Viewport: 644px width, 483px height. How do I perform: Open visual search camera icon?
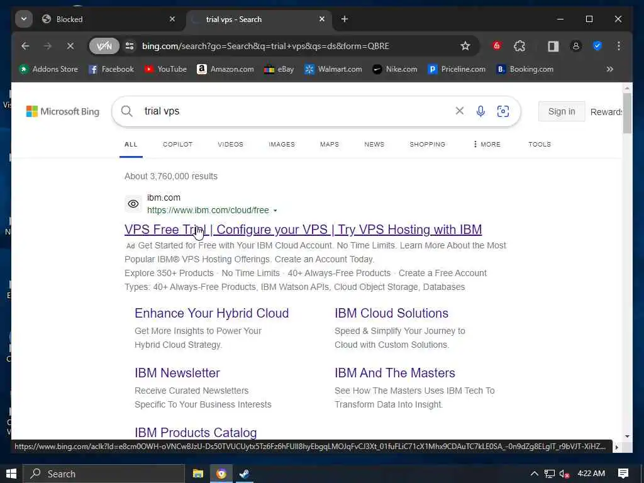point(503,111)
